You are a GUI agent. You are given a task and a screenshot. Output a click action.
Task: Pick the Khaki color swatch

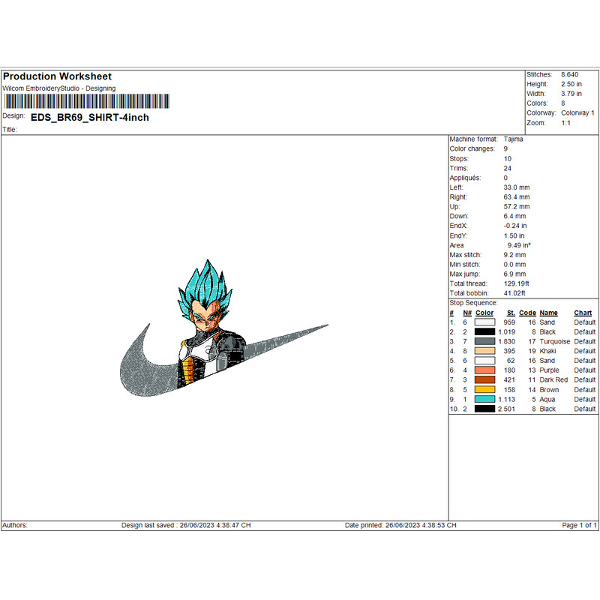point(484,351)
